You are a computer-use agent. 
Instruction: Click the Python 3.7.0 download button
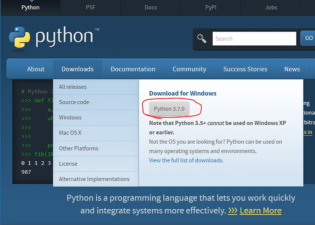tap(169, 109)
